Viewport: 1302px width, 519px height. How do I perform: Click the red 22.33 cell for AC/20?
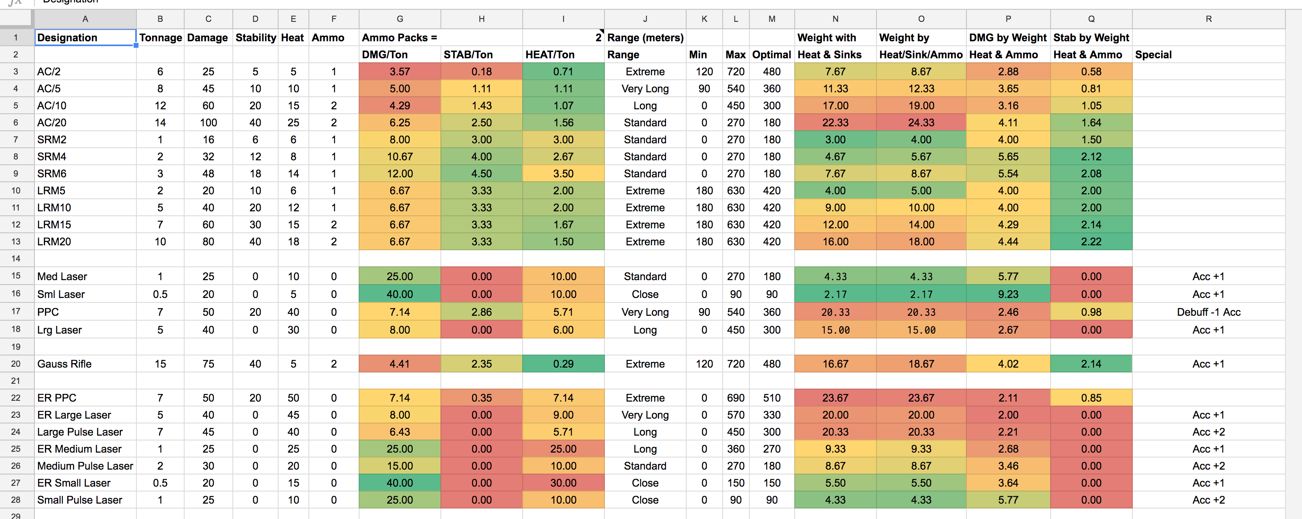tap(835, 122)
